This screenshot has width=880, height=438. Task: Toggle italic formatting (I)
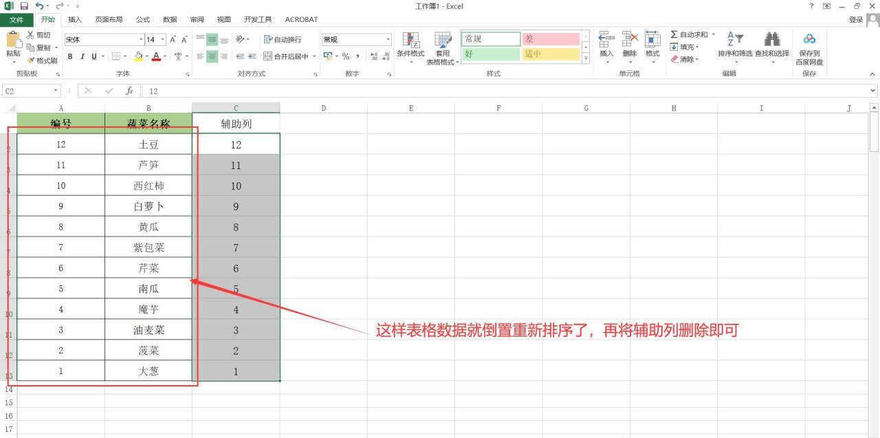pos(82,56)
